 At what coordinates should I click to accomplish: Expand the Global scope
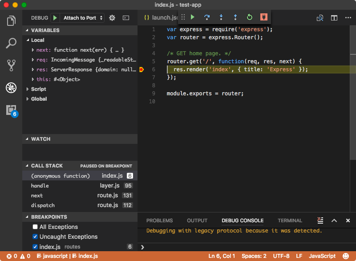click(x=28, y=99)
